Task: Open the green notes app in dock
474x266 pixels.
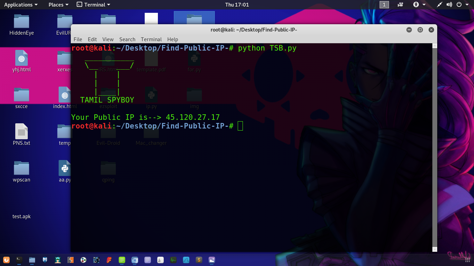Action: [x=122, y=260]
